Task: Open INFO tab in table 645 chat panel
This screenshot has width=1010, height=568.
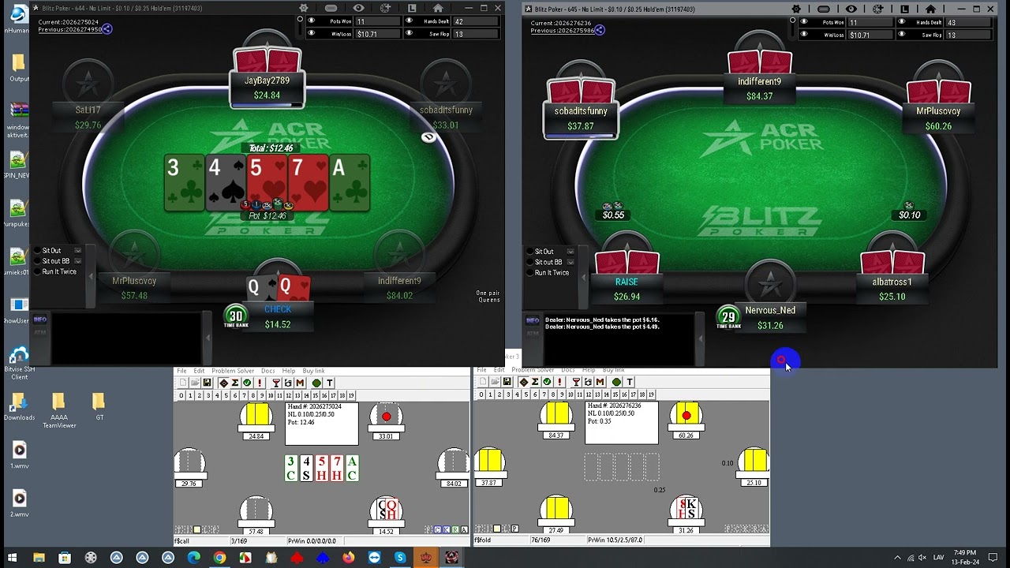Action: pos(533,320)
